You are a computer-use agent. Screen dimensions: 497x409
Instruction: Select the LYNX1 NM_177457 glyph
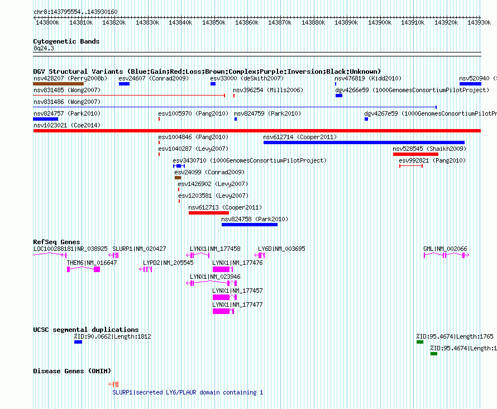point(224,297)
